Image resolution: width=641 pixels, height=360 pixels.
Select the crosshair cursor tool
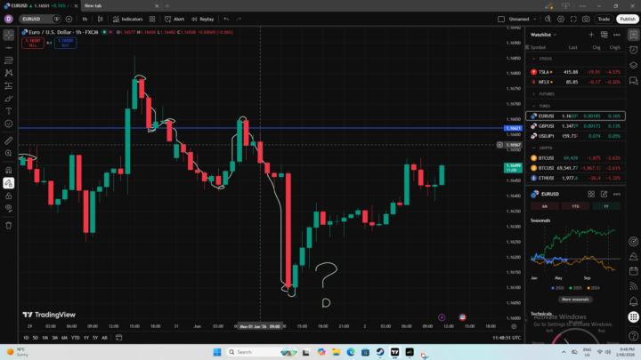pos(9,35)
